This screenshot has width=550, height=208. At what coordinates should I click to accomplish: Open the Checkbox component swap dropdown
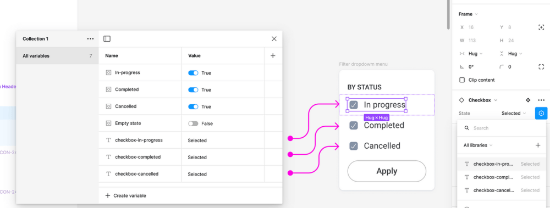(483, 100)
